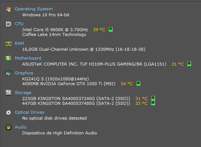Click the green RAM module icon
Viewport: 201px width, 147px height.
click(x=8, y=44)
